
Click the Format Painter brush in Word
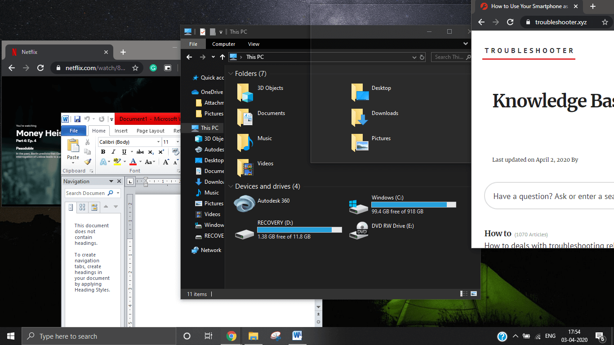[x=88, y=162]
